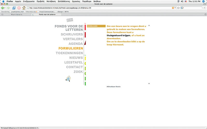
Task: Open the Τελευταία νέα bookmark
Action: click(x=31, y=12)
